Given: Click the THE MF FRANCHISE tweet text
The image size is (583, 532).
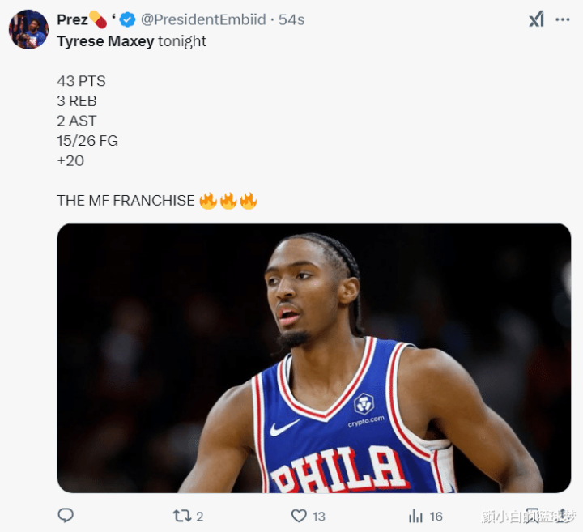Looking at the screenshot, I should tap(126, 200).
